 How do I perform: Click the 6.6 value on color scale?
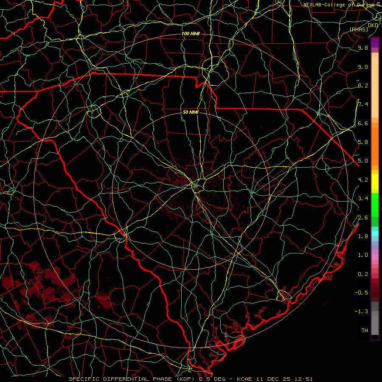pos(363,123)
